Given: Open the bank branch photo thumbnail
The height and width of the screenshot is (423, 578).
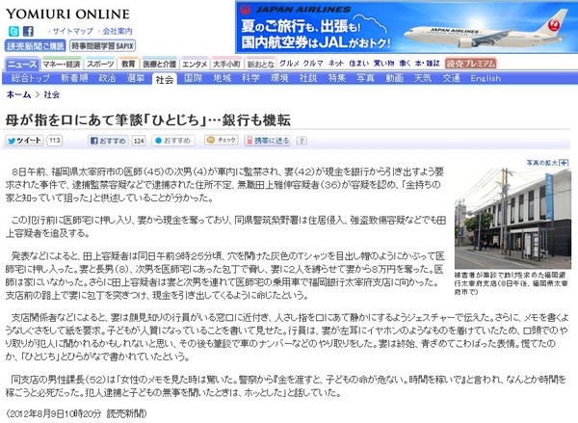Looking at the screenshot, I should [512, 219].
